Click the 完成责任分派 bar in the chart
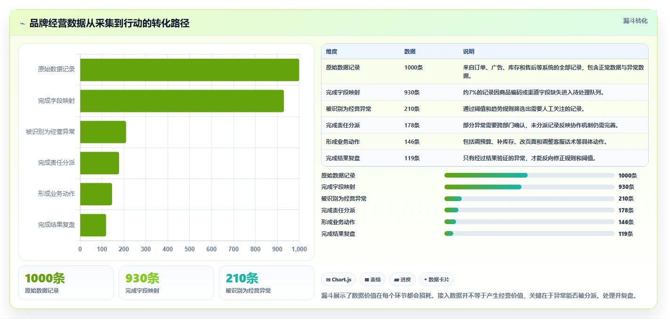The height and width of the screenshot is (319, 667). pos(99,163)
